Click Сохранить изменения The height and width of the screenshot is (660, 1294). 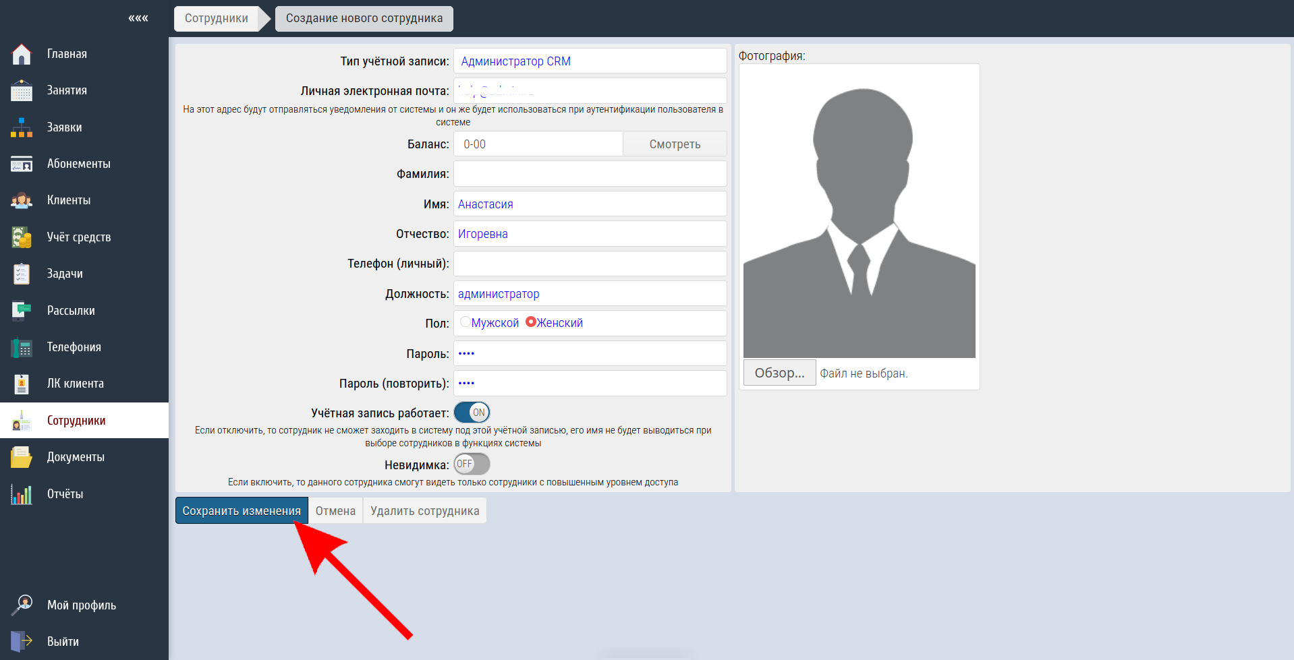pos(242,510)
